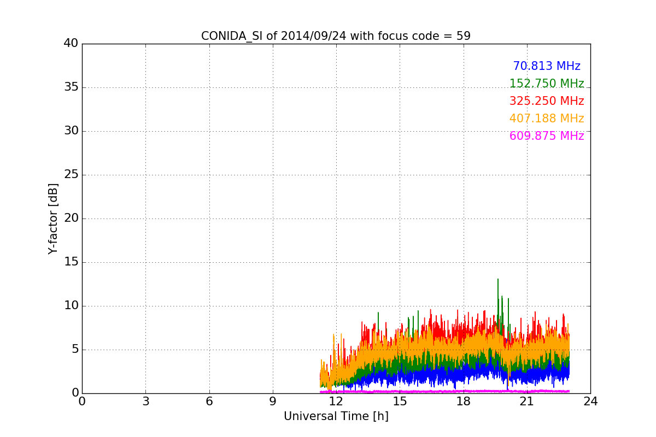
Task: Click the x-axis tick label 21
Action: 527,401
